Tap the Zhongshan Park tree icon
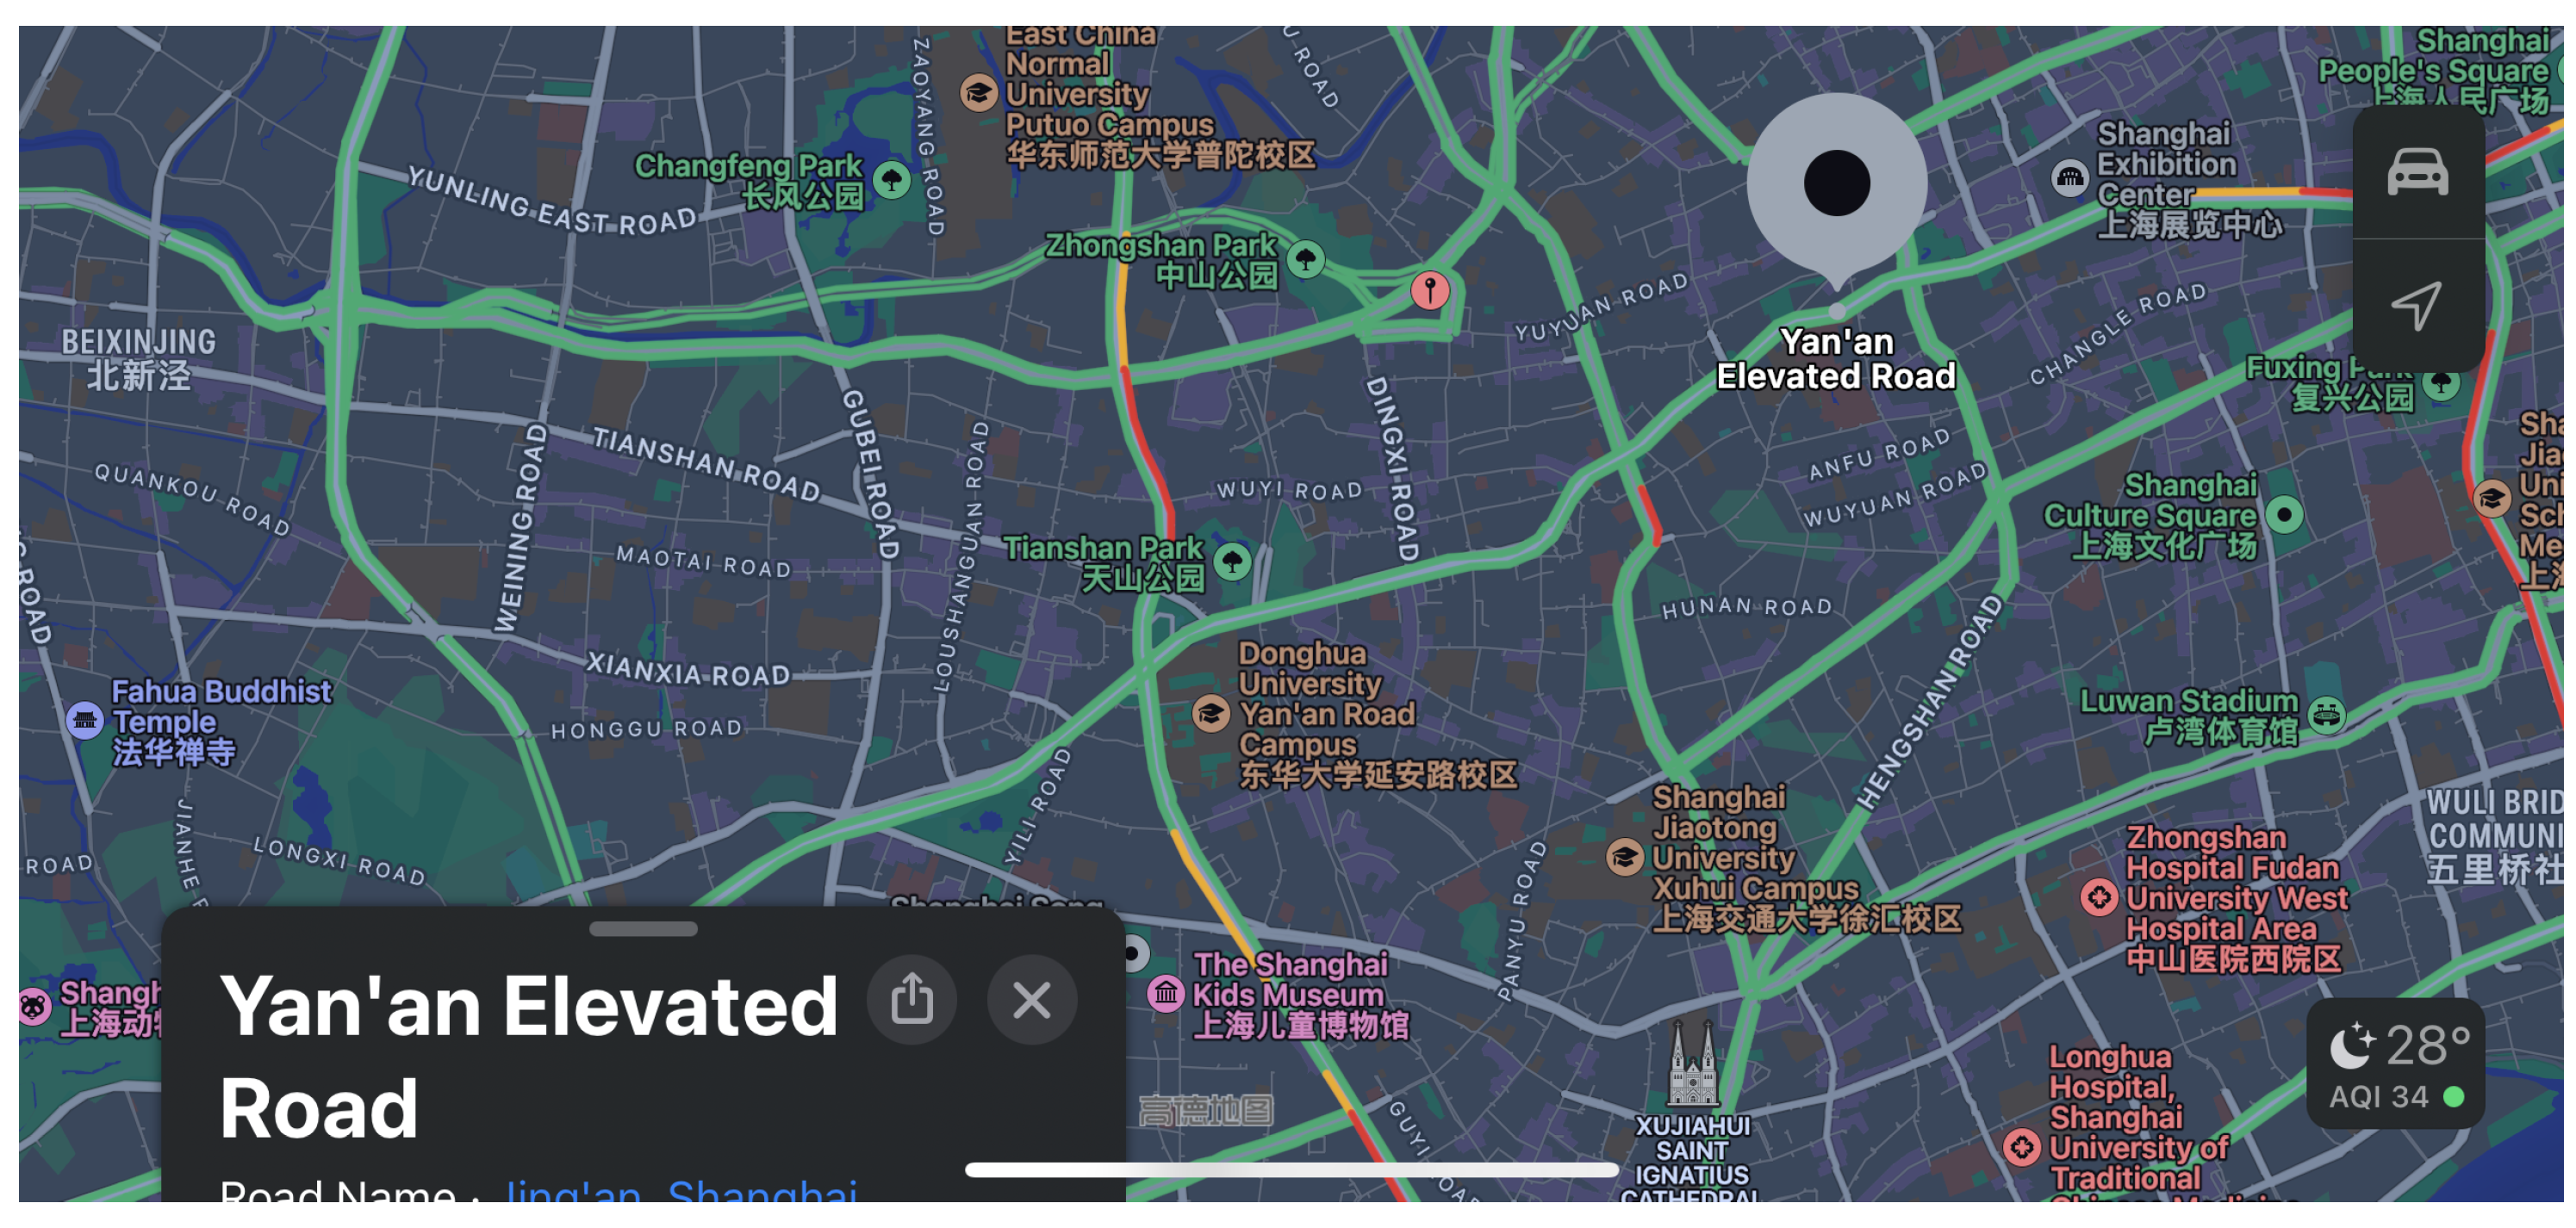 [x=1305, y=260]
